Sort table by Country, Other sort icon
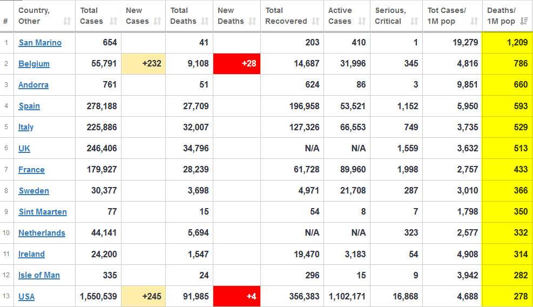This screenshot has height=307, width=533. point(67,22)
